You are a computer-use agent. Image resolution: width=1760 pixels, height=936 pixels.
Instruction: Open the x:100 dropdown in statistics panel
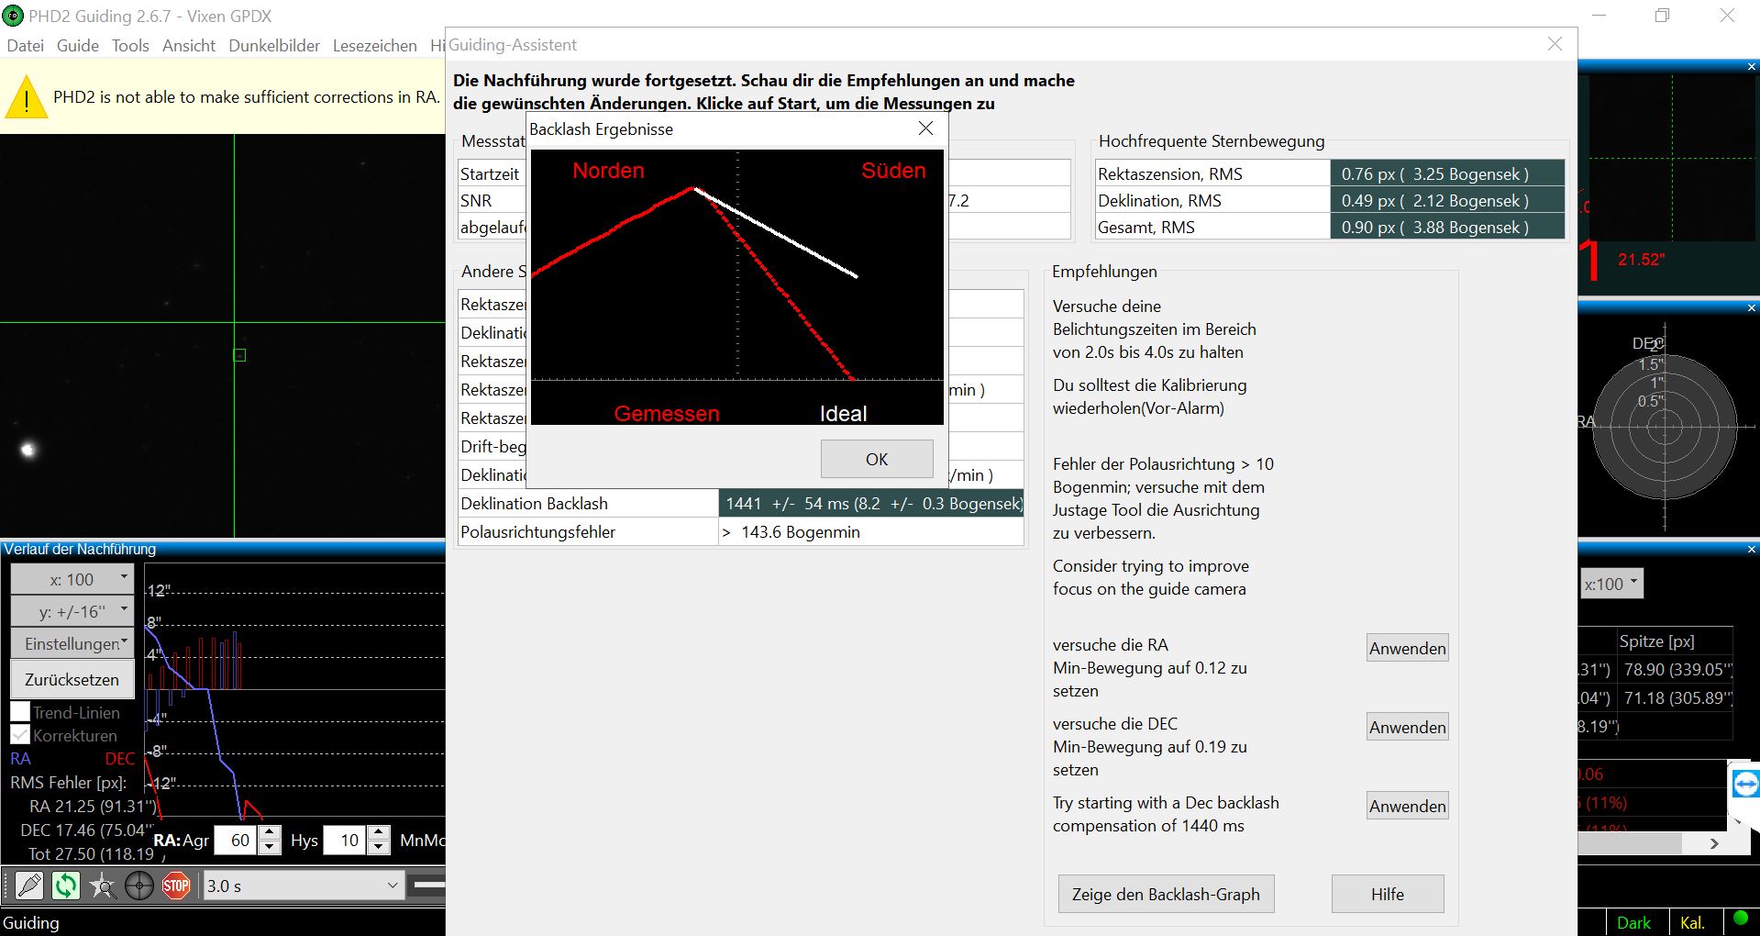pyautogui.click(x=1612, y=584)
